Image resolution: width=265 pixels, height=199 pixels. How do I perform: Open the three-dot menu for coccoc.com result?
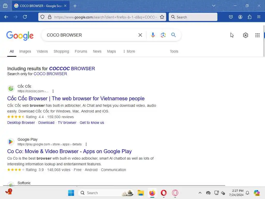pyautogui.click(x=53, y=91)
